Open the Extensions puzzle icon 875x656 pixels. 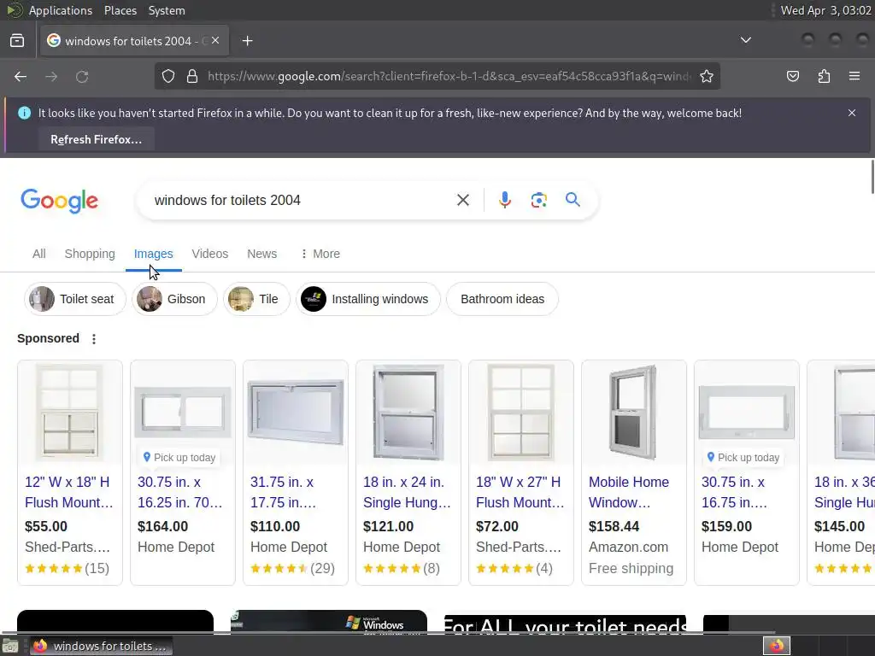tap(824, 76)
